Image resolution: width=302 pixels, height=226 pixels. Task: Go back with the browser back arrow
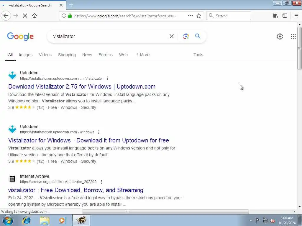(x=6, y=16)
